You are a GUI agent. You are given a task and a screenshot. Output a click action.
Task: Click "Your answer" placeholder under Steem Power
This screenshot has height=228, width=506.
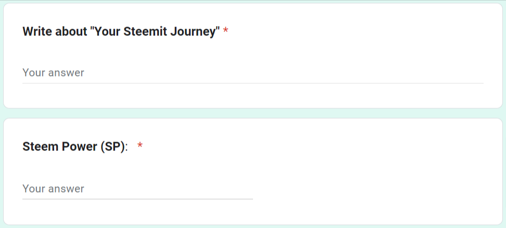click(53, 188)
